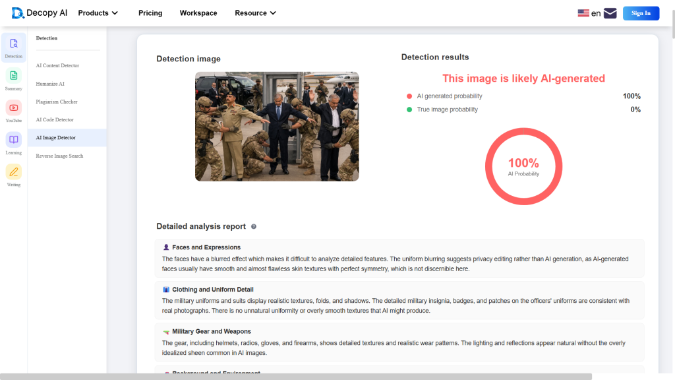The height and width of the screenshot is (380, 675).
Task: Click the Decopy AI logo
Action: tap(40, 13)
